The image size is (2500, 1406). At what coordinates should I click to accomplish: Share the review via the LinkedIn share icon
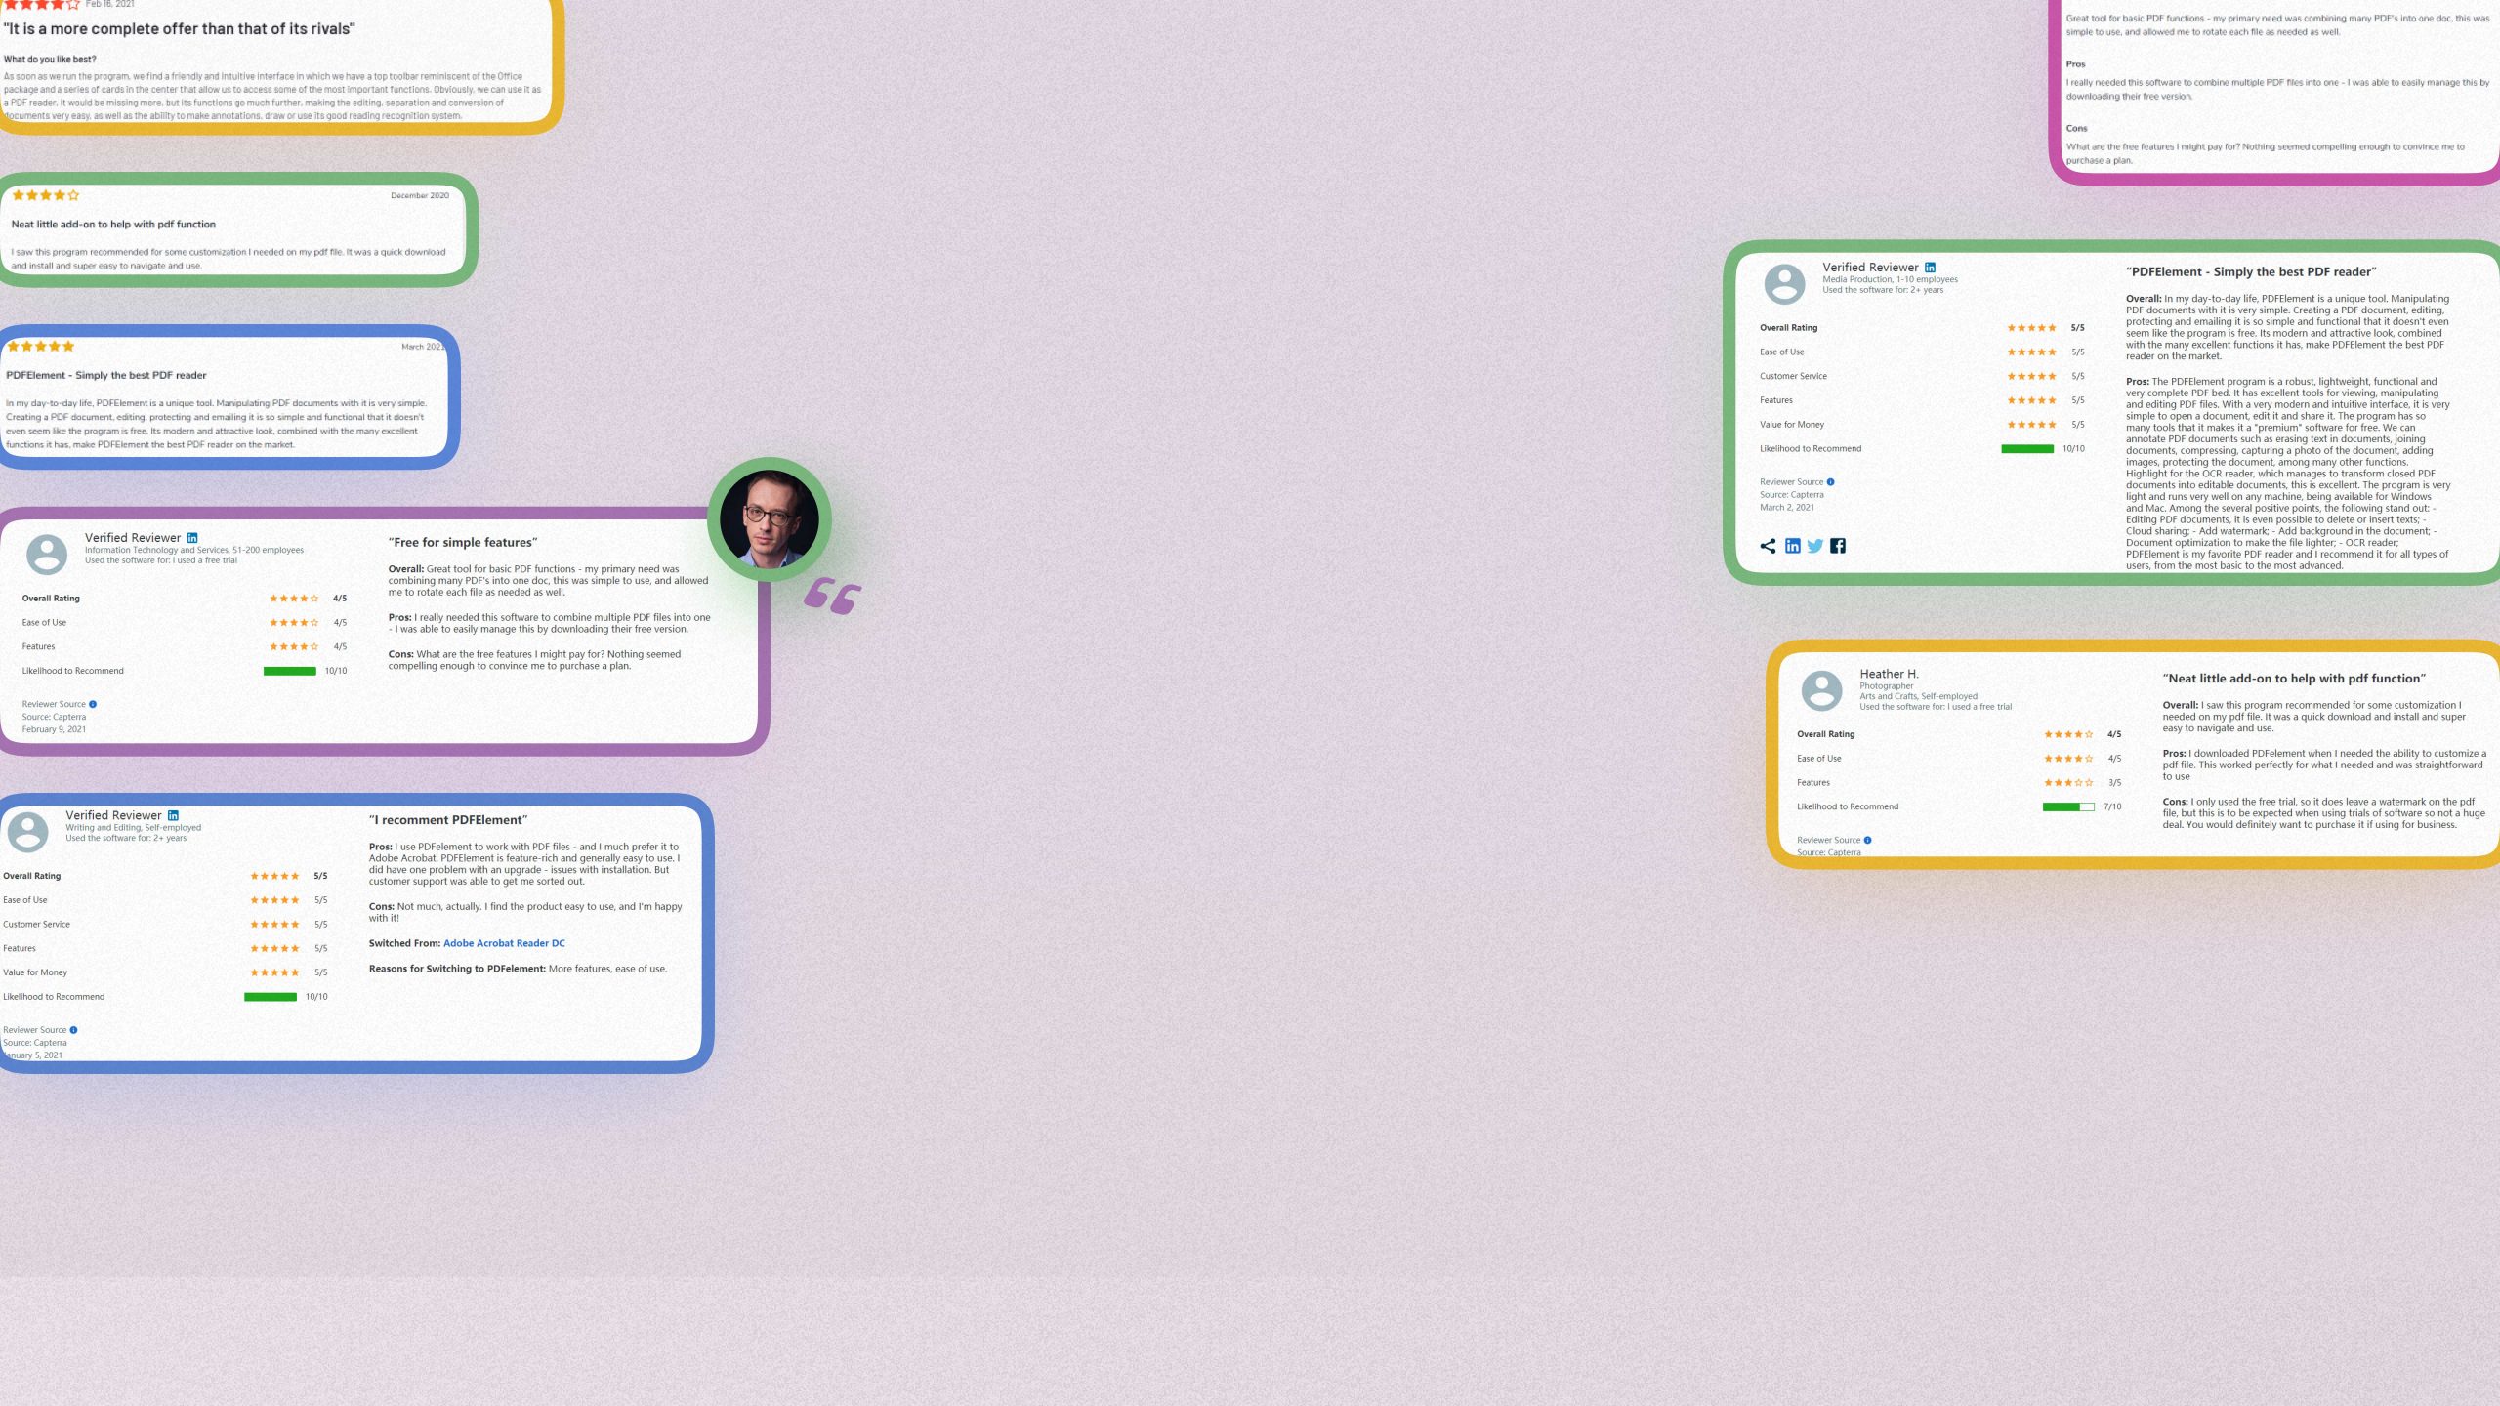[1792, 546]
